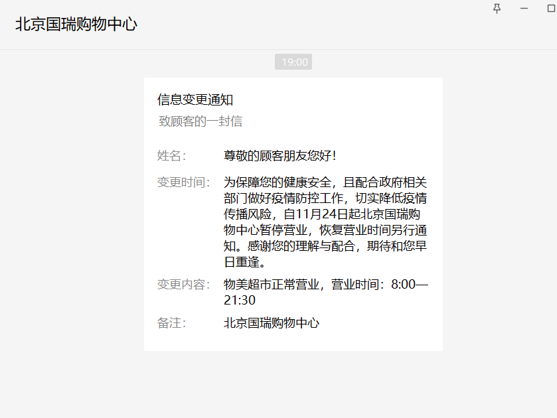Click the 变更内容 field label

[x=183, y=284]
